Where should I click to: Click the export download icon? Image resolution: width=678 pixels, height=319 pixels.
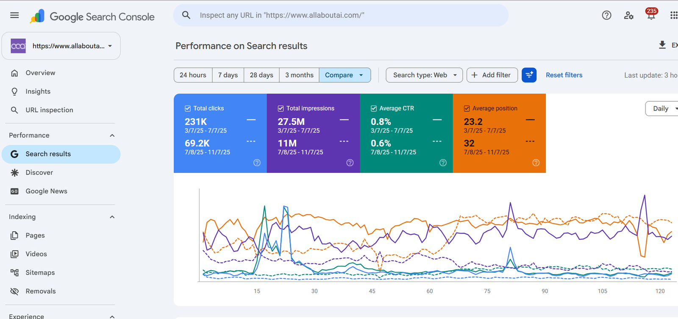pos(662,45)
